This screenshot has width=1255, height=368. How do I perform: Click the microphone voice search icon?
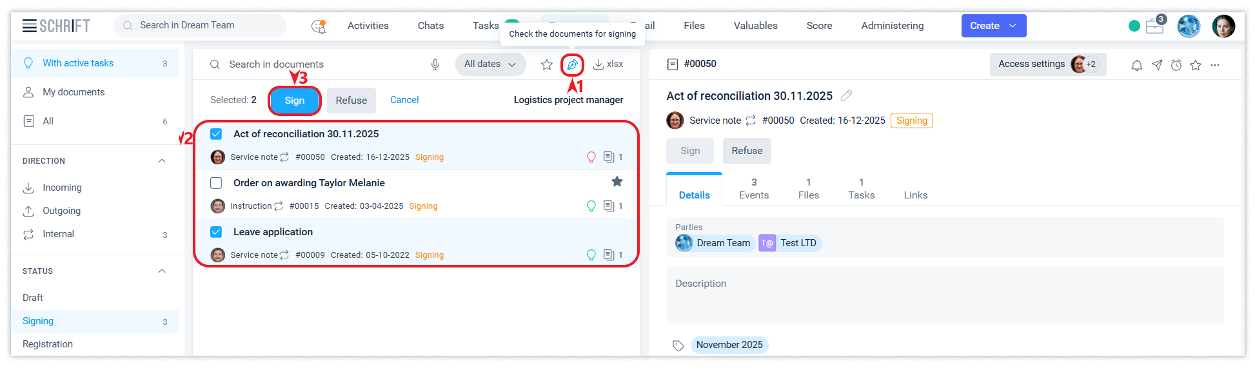tap(435, 64)
